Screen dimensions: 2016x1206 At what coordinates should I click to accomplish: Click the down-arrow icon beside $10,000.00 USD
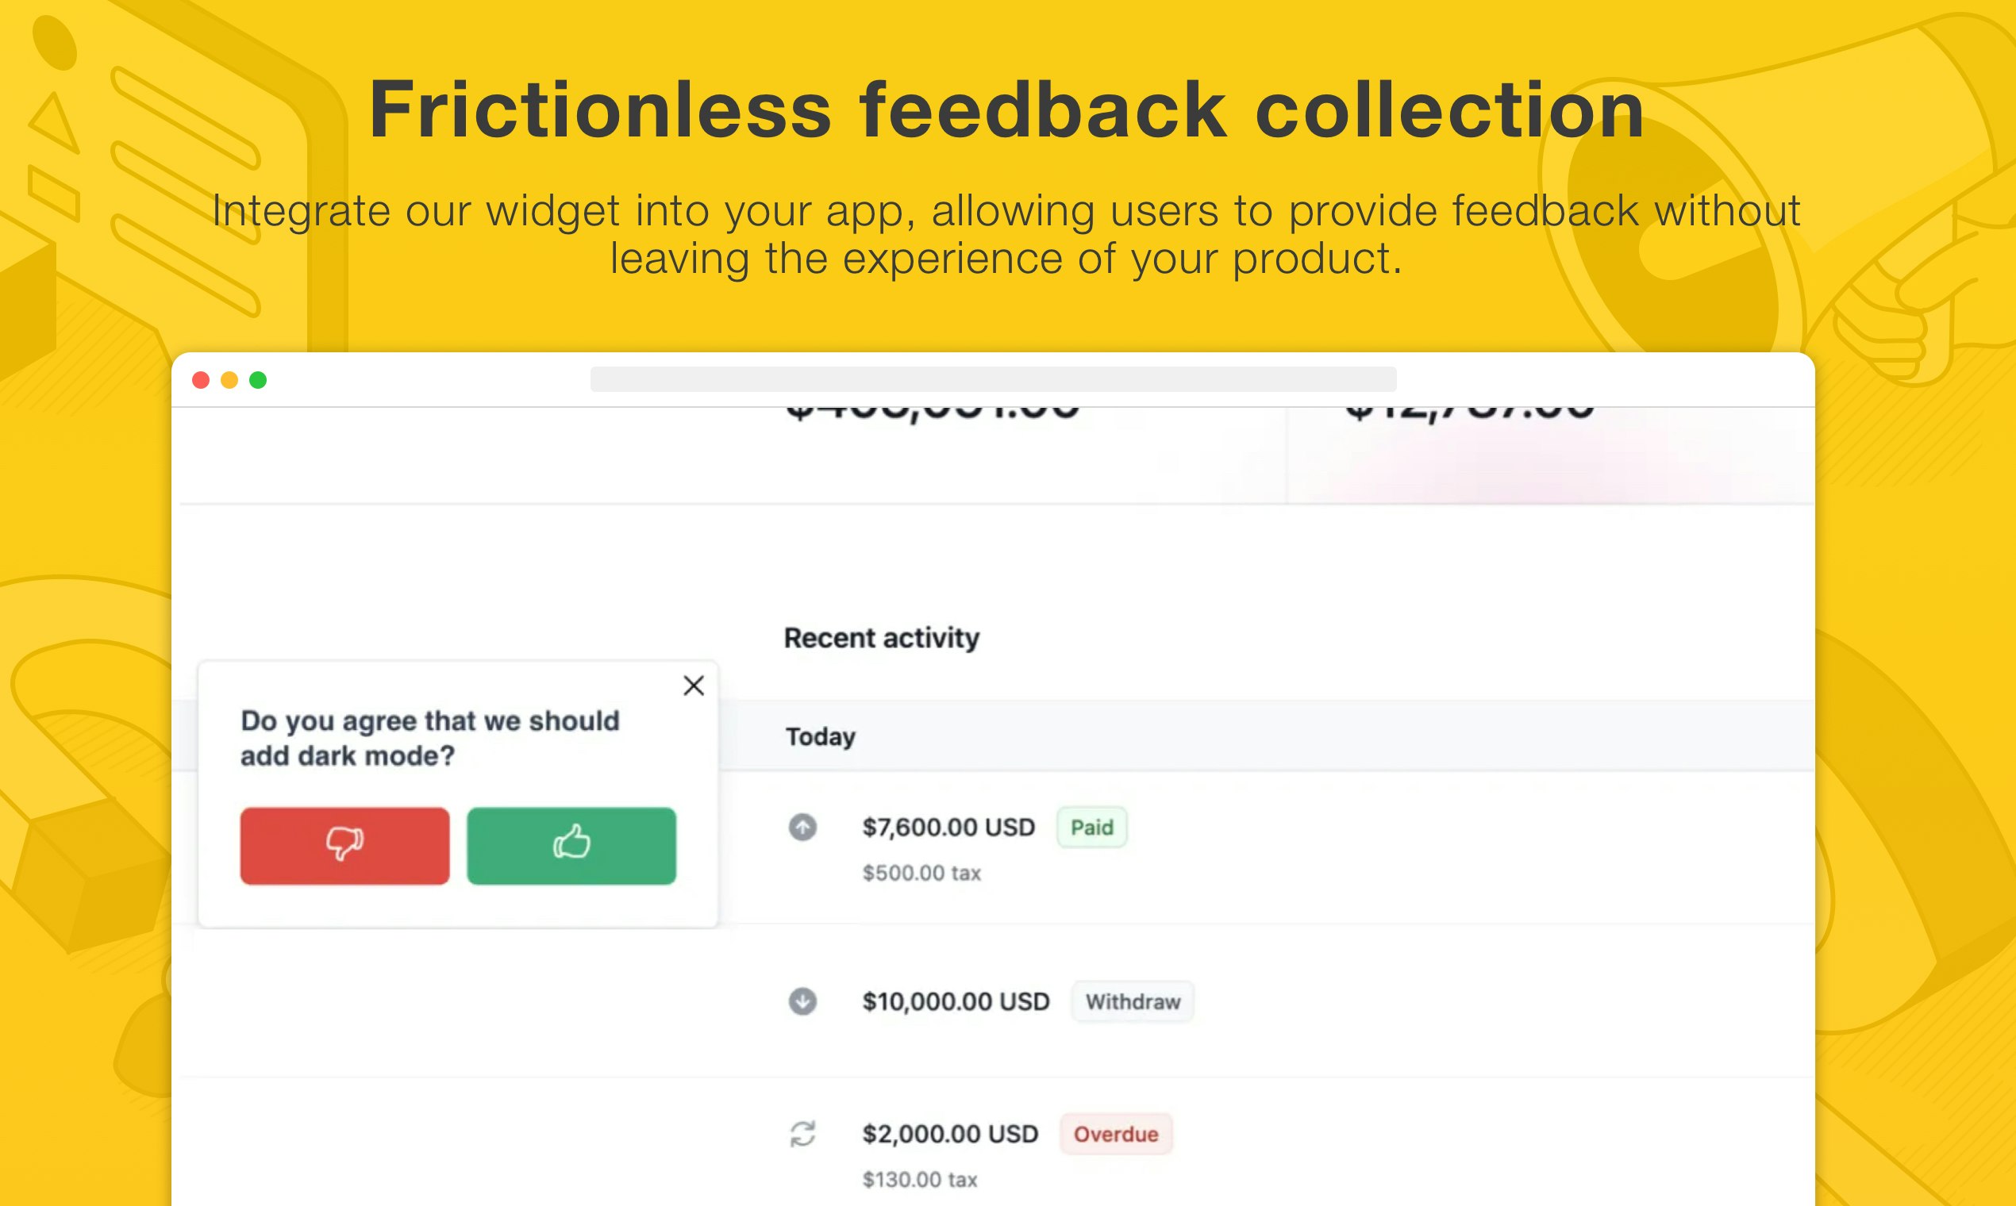tap(802, 1001)
